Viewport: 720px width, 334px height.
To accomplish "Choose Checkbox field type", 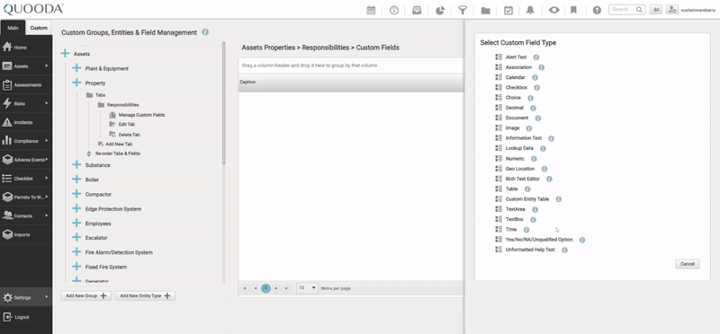I will pos(516,87).
